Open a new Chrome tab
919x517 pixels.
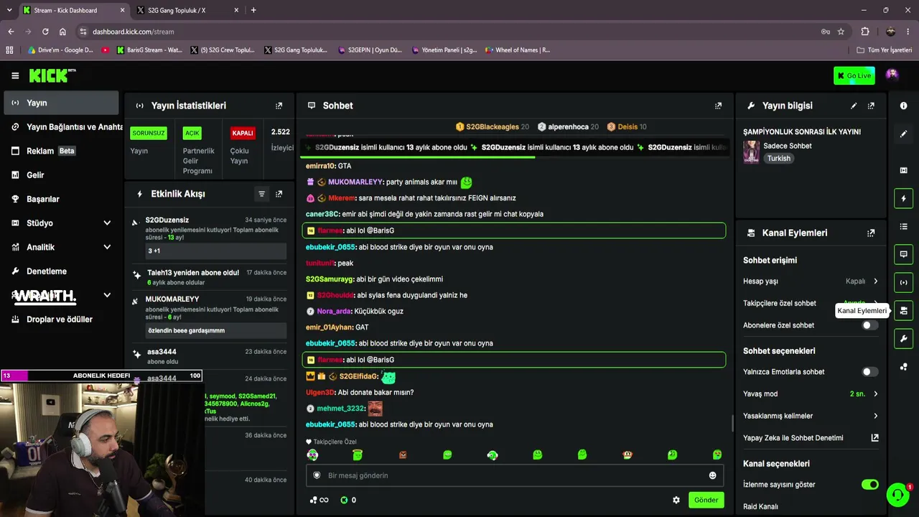pyautogui.click(x=253, y=10)
